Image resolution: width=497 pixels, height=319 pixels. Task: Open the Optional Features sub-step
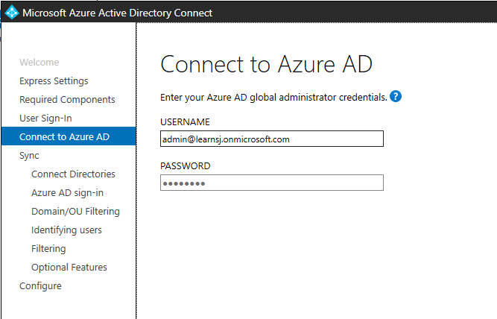click(x=69, y=268)
